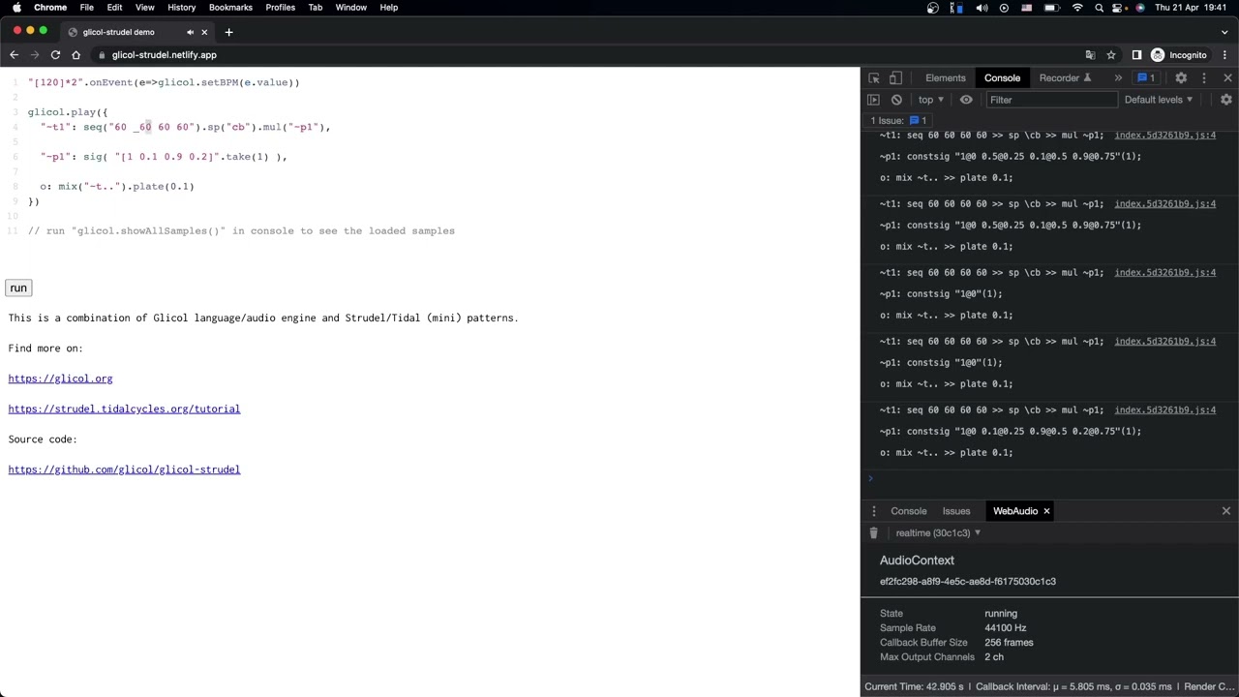Open the DevTools customize three-dot menu

point(1204,78)
